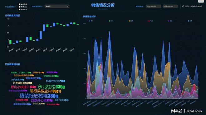Open the region selection dropdown
This screenshot has height=115, width=206.
pyautogui.click(x=57, y=6)
